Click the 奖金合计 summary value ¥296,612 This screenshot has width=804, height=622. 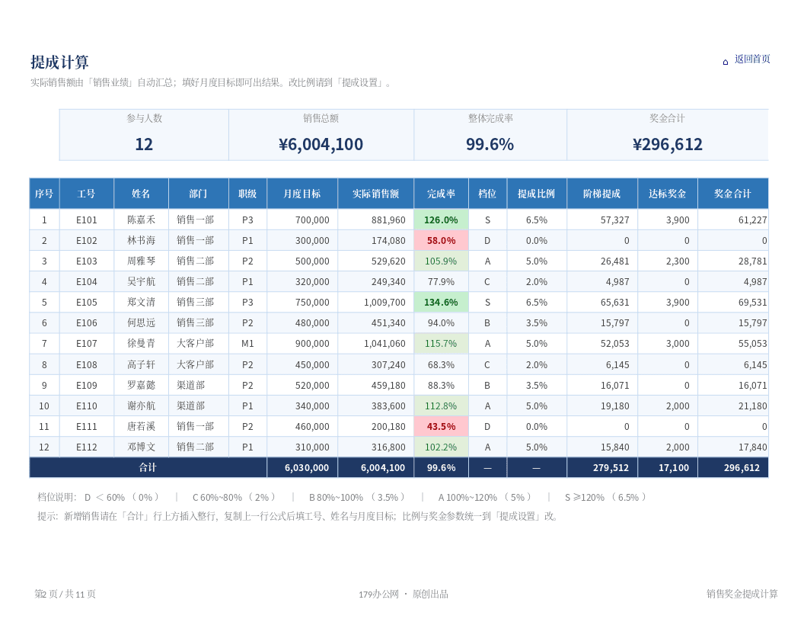tap(668, 144)
